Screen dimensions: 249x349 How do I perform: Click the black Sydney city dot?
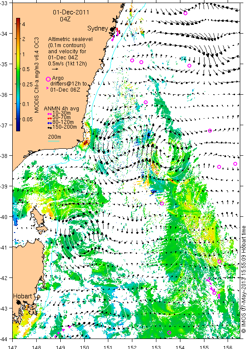tap(112, 29)
